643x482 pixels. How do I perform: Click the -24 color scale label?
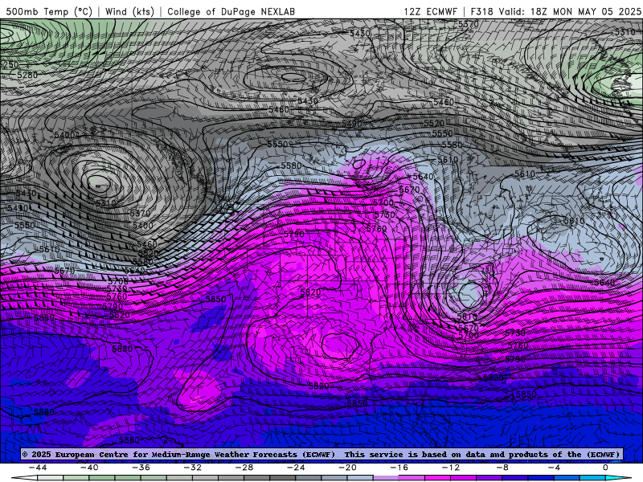click(x=296, y=468)
